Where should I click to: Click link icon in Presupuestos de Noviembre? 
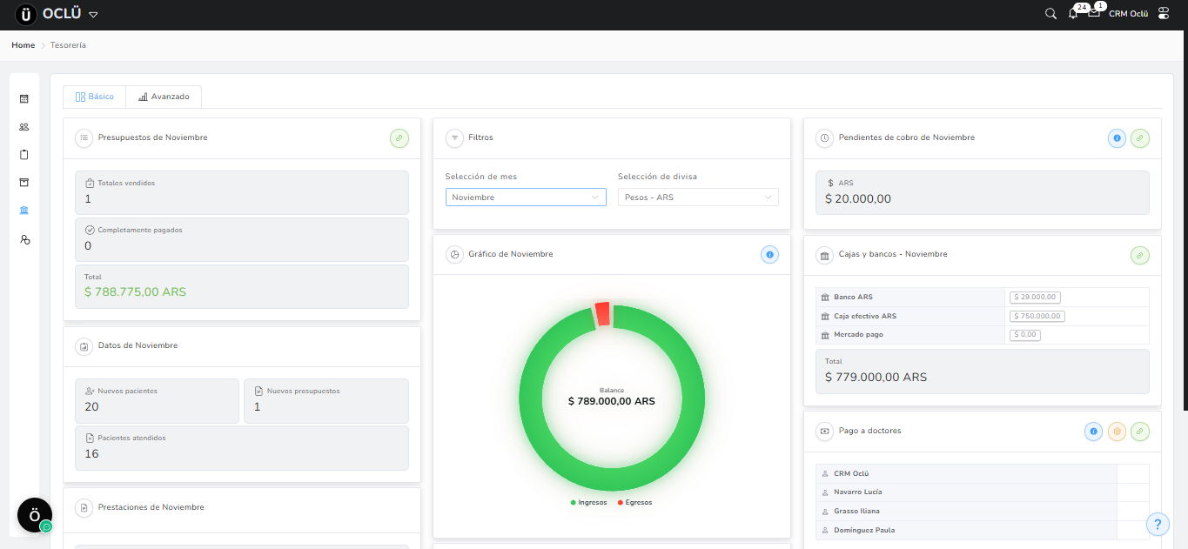click(399, 137)
